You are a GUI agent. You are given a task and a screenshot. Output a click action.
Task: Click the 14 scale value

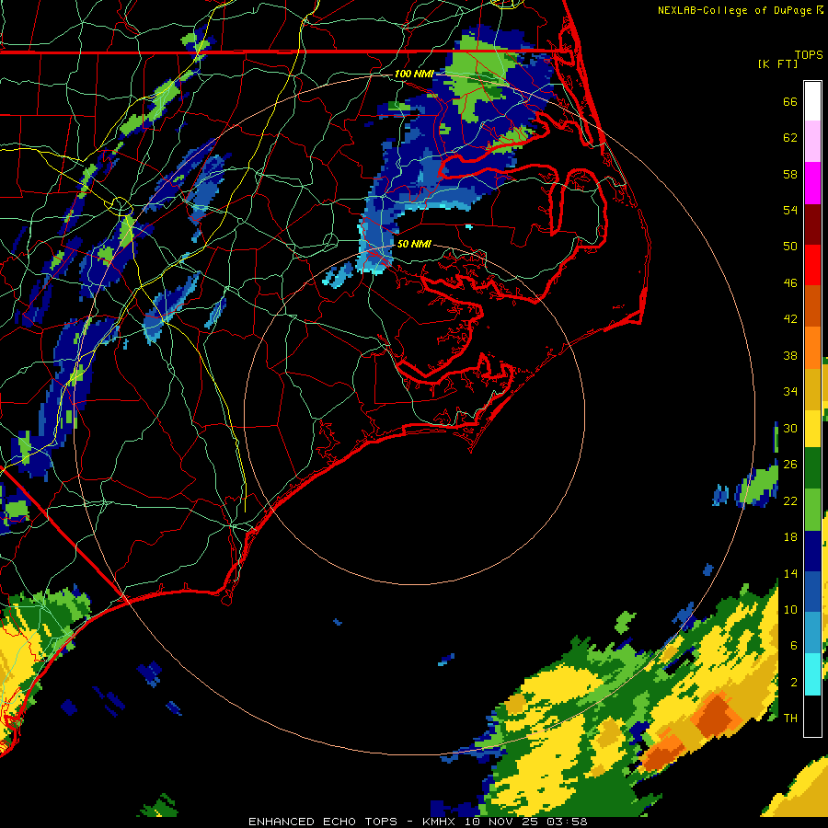(790, 573)
